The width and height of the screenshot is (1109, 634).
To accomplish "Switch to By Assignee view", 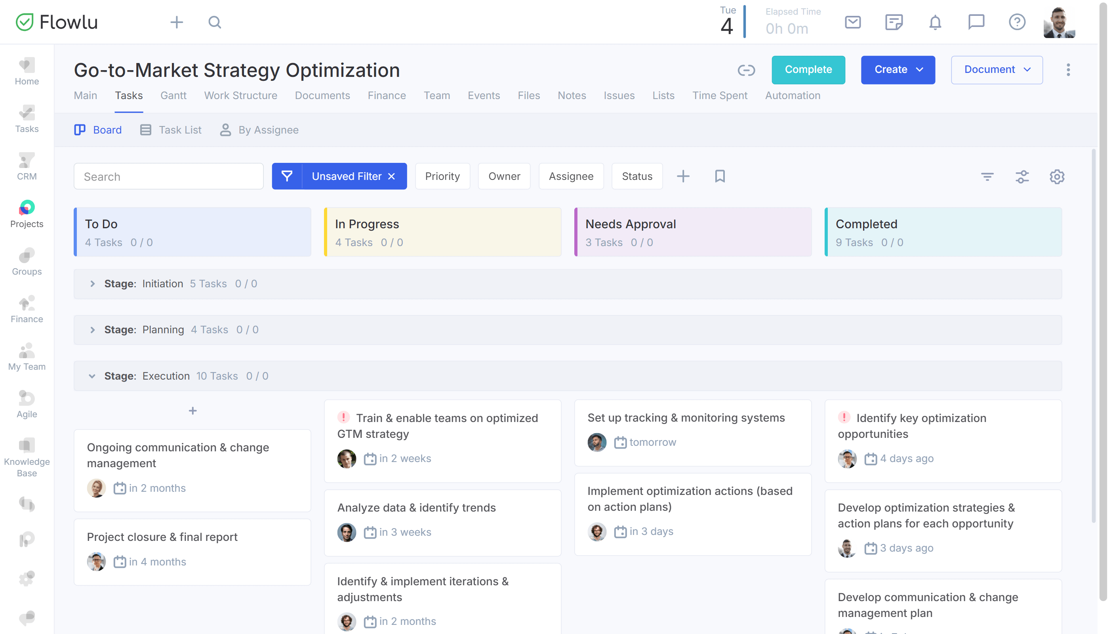I will [x=259, y=130].
